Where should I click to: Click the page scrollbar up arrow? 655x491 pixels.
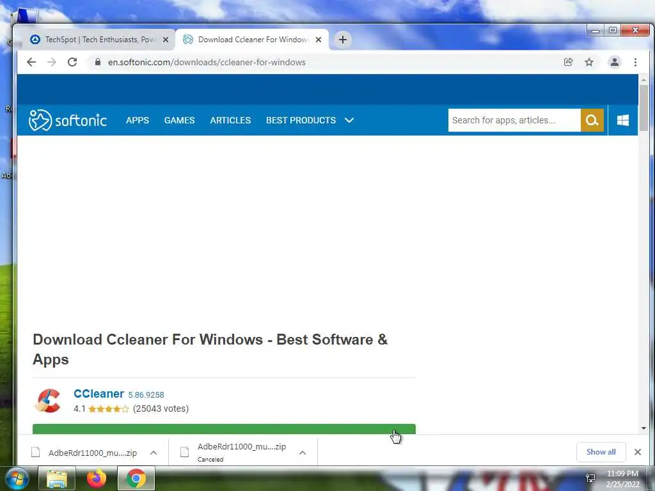643,79
